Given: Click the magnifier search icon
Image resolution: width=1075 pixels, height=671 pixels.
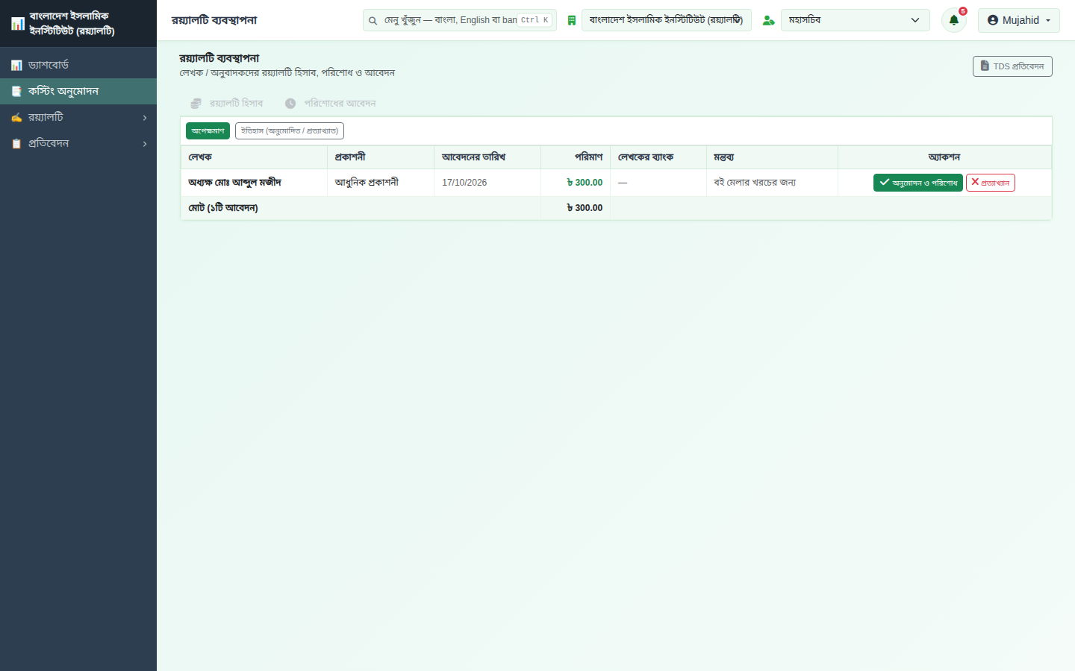Looking at the screenshot, I should [x=373, y=21].
